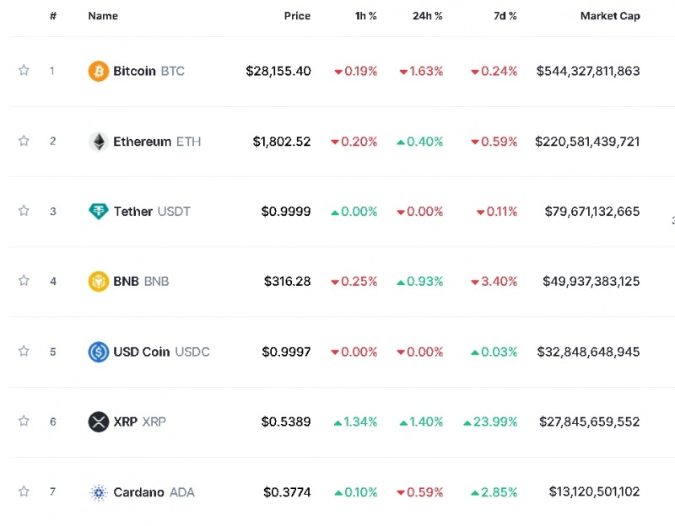The width and height of the screenshot is (675, 526).
Task: Sort coins by the Name header
Action: pos(103,16)
